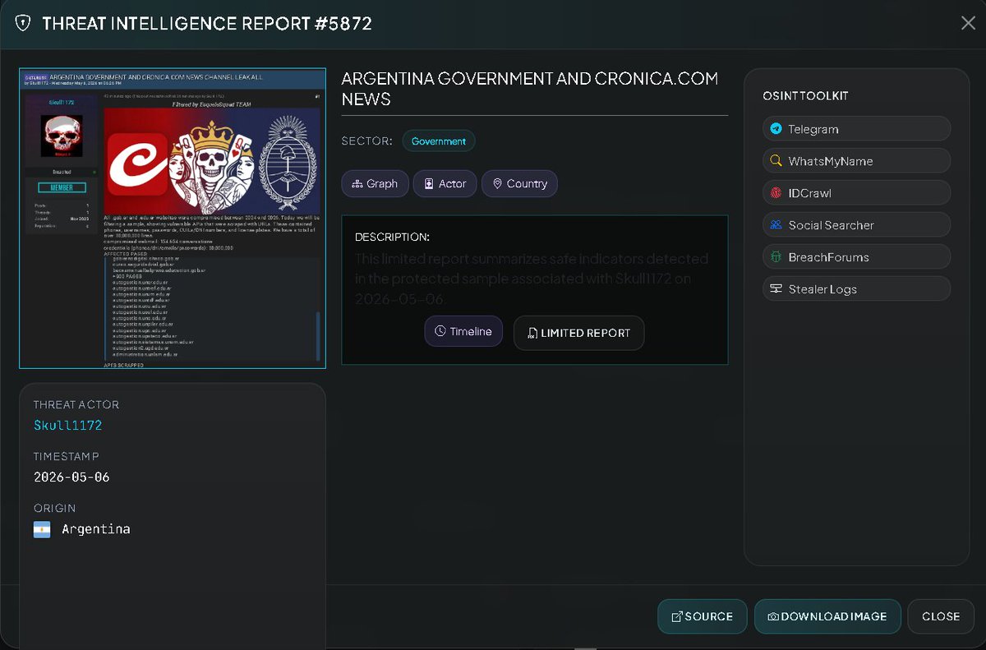Click the Actor profile card icon
Screen dimensions: 986x650
pos(429,184)
